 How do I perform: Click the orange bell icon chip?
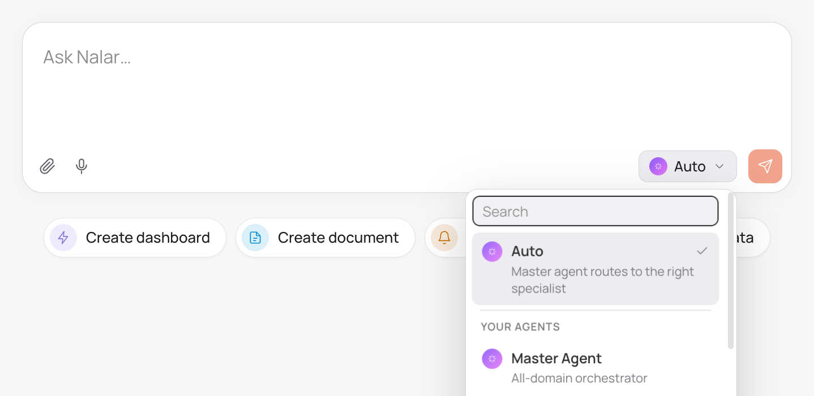click(444, 238)
